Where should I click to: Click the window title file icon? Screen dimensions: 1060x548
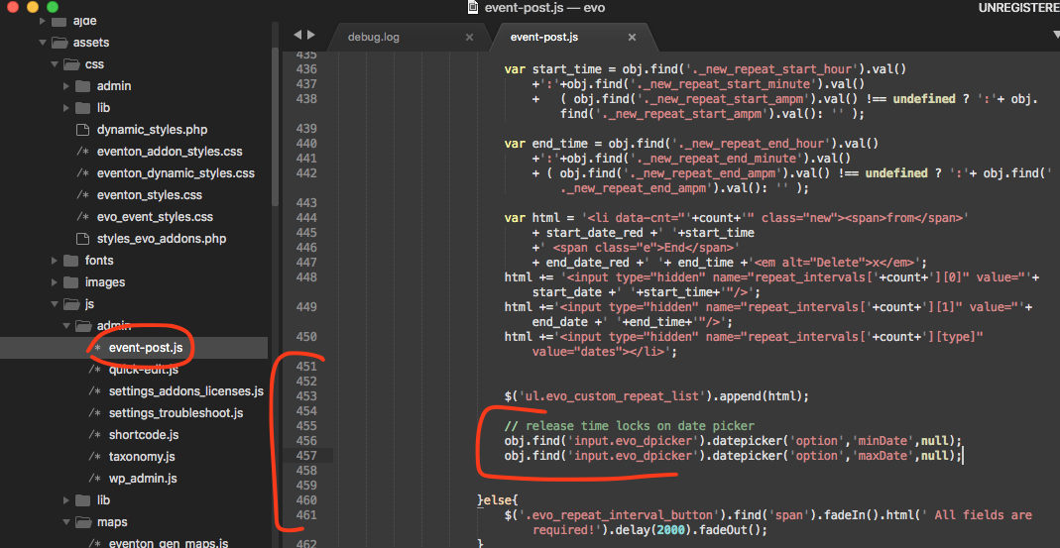click(x=473, y=8)
